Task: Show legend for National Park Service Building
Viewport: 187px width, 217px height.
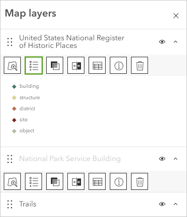Action: pyautogui.click(x=33, y=181)
